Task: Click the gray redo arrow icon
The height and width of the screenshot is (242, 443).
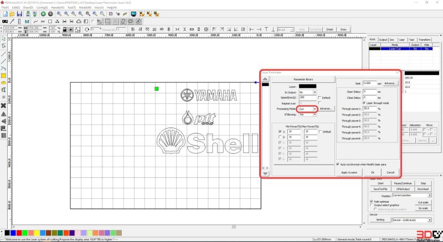Action: 50,14
